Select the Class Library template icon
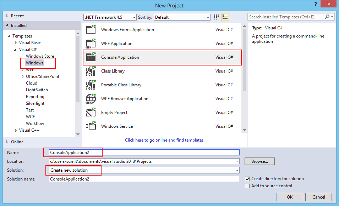 coord(91,71)
